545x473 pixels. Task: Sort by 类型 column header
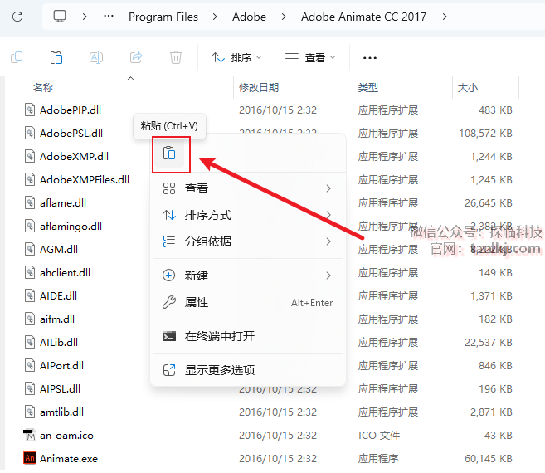(x=367, y=88)
